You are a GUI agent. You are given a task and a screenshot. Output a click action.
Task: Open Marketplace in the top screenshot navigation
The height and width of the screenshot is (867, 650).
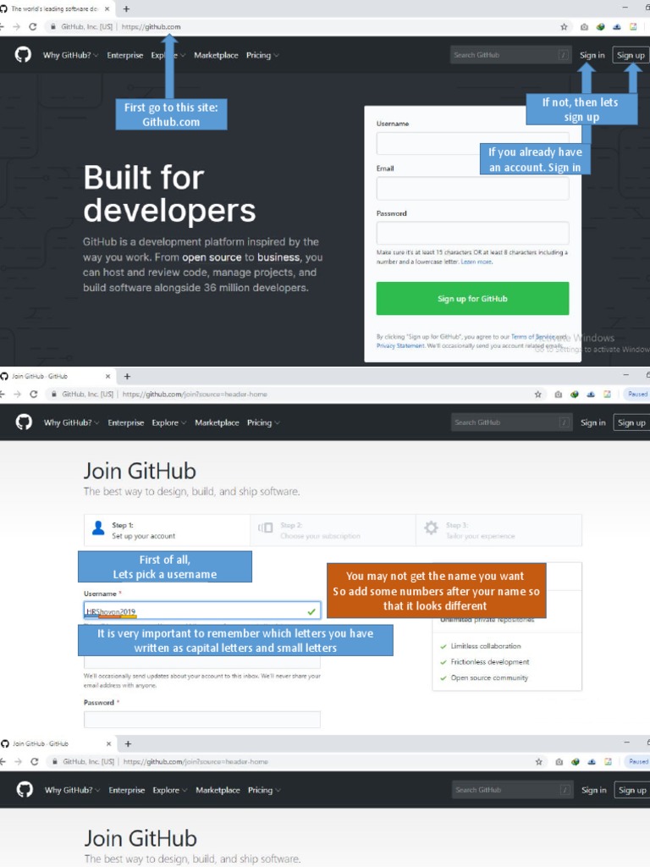coord(216,55)
